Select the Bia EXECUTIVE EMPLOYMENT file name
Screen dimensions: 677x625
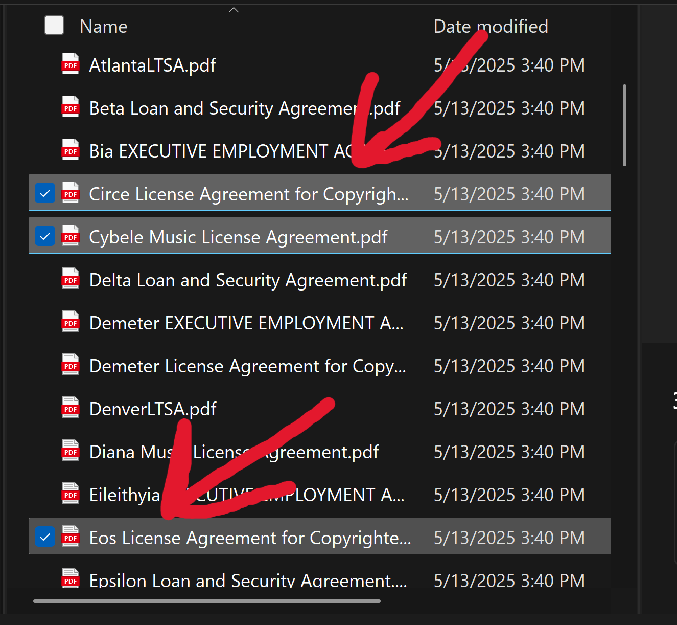click(x=215, y=151)
